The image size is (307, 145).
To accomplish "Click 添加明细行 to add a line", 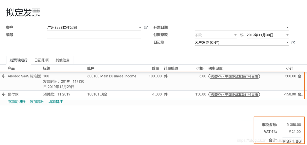I will coord(17,102).
